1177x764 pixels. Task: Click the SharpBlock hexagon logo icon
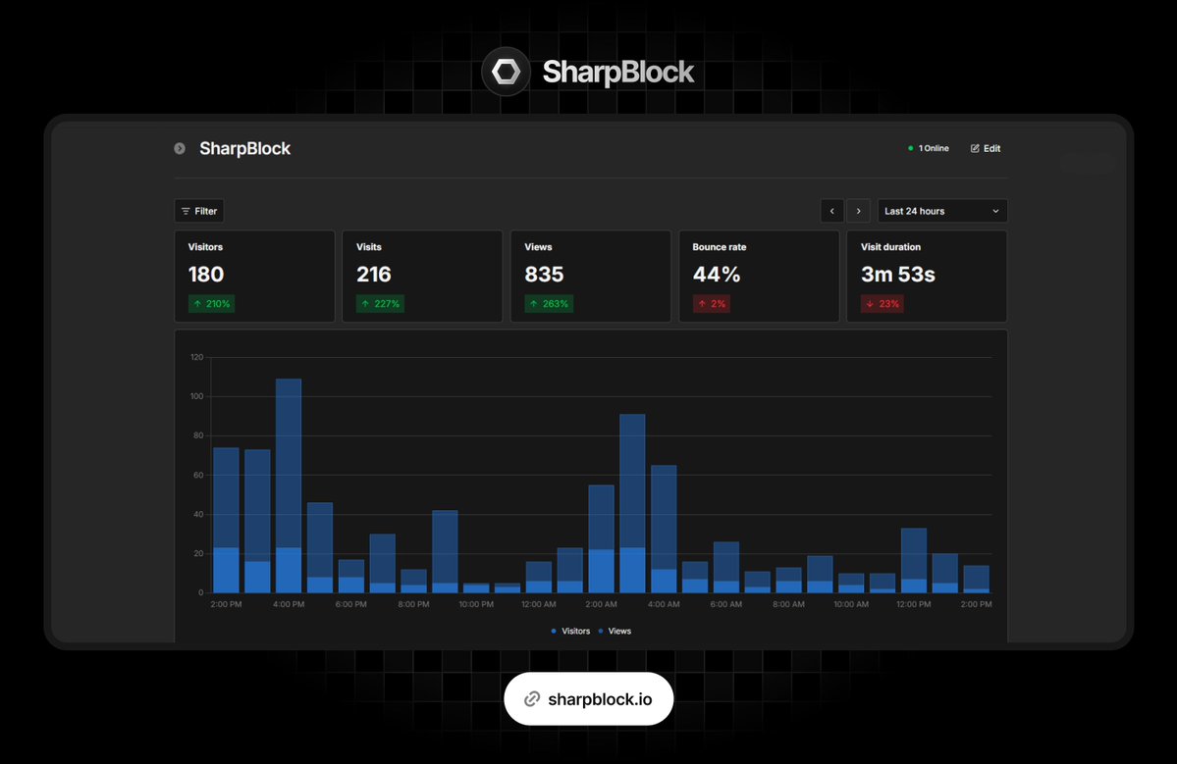(x=506, y=72)
